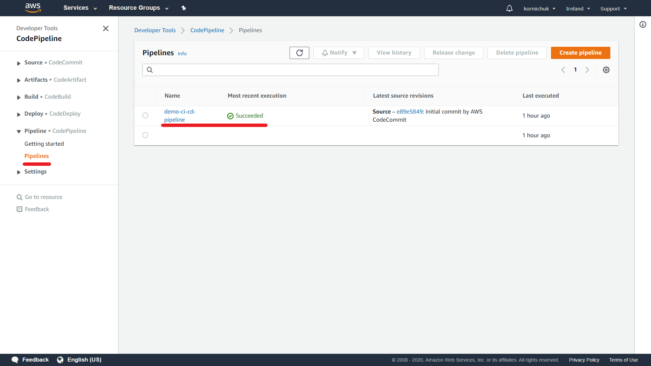Open Getting started in sidebar
Viewport: 651px width, 366px height.
tap(44, 144)
